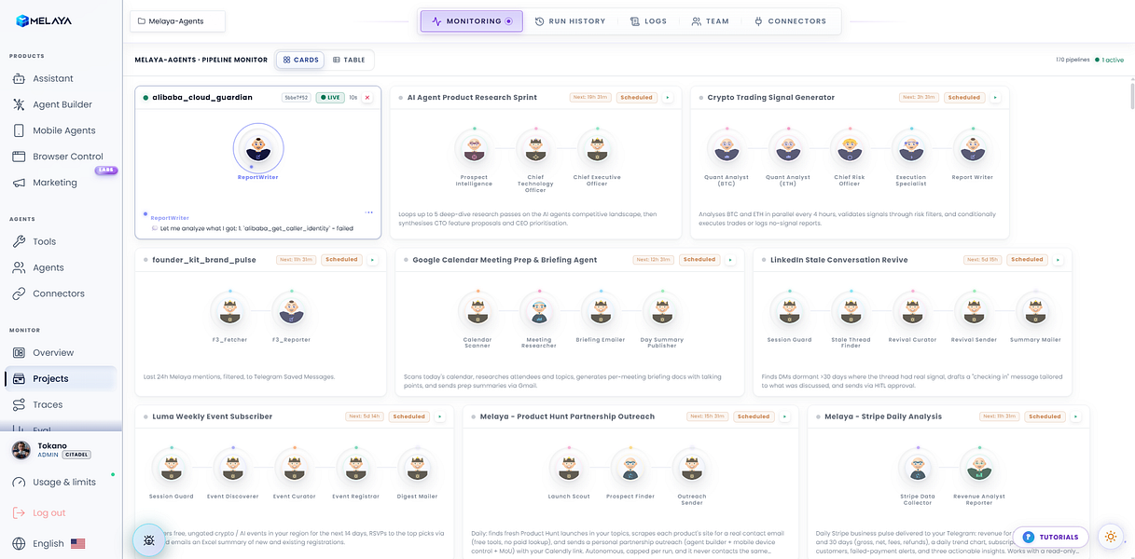Open the Logs tab
The height and width of the screenshot is (559, 1135).
(648, 20)
